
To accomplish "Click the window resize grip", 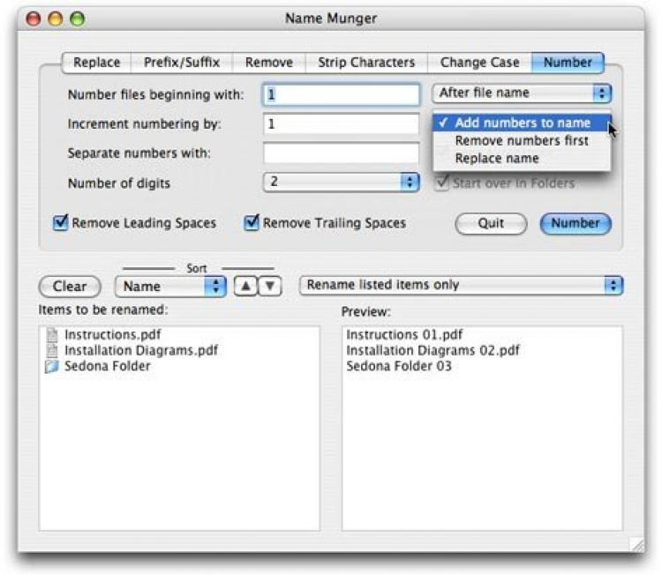I will click(x=636, y=544).
